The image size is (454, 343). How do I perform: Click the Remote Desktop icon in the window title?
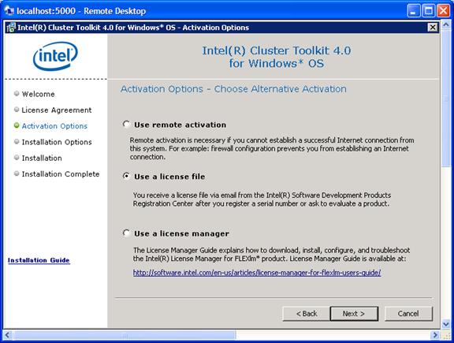[9, 11]
